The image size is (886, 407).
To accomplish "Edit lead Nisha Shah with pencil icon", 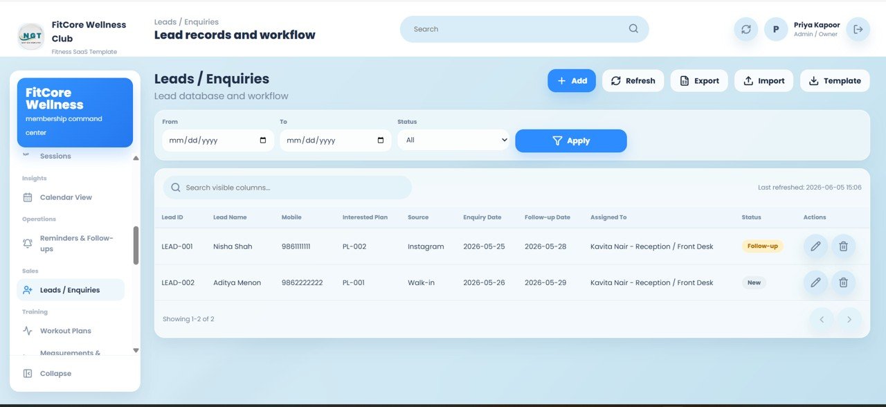I will click(x=815, y=246).
